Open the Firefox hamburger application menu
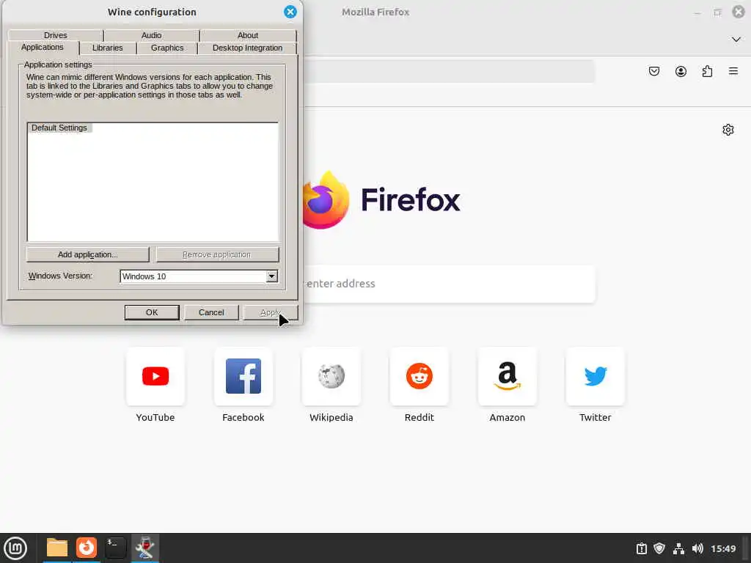 coord(733,71)
